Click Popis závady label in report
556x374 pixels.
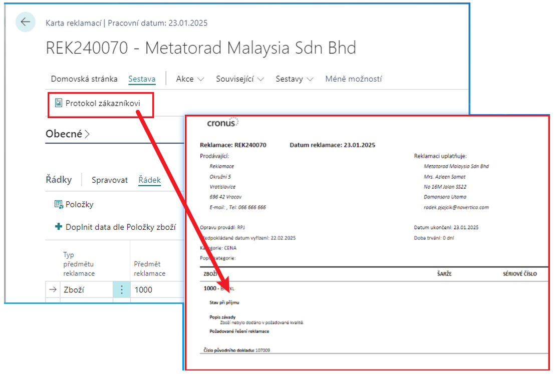click(x=222, y=317)
